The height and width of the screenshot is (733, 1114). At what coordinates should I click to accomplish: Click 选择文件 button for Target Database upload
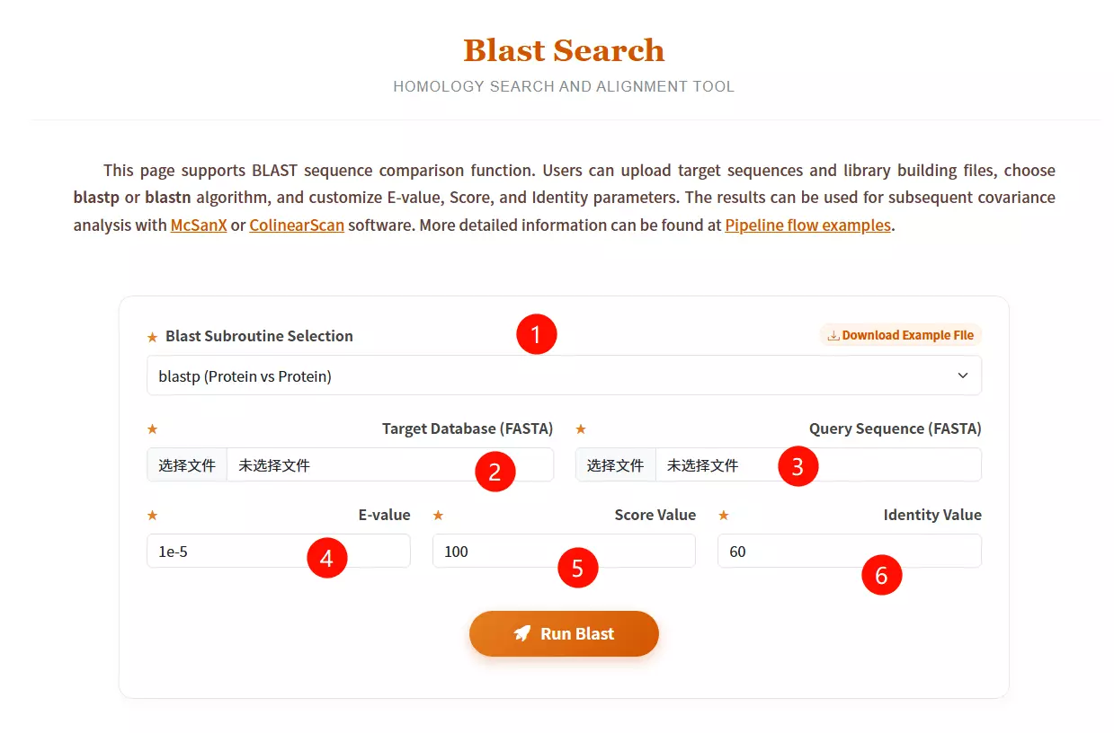186,464
